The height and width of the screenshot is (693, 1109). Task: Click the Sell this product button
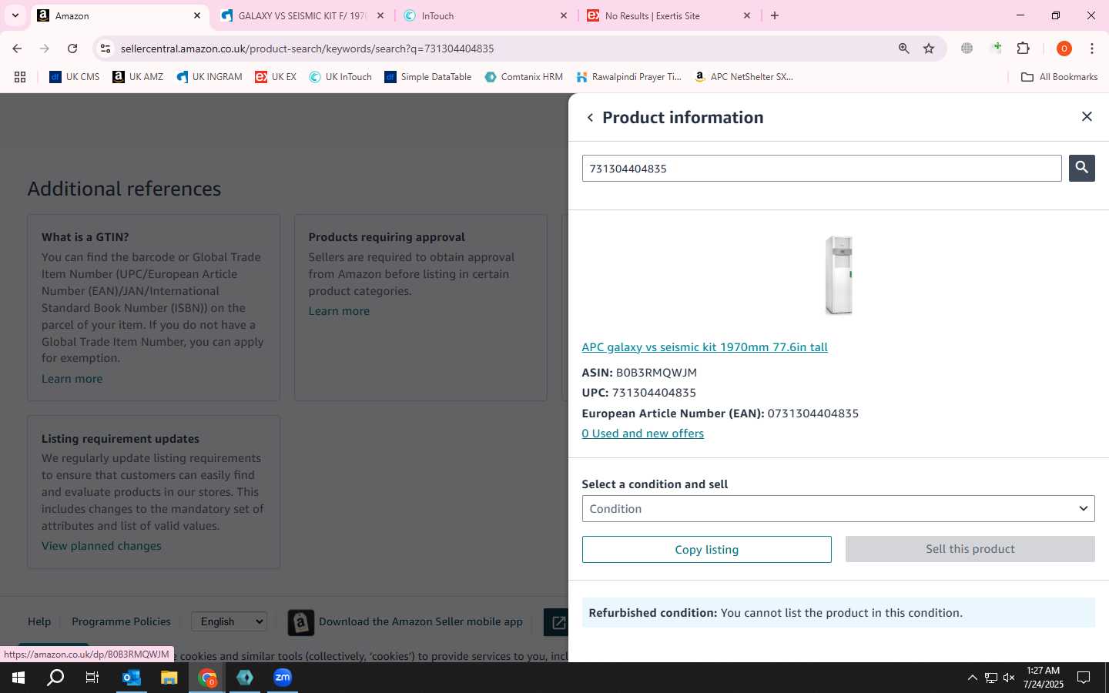tap(970, 549)
